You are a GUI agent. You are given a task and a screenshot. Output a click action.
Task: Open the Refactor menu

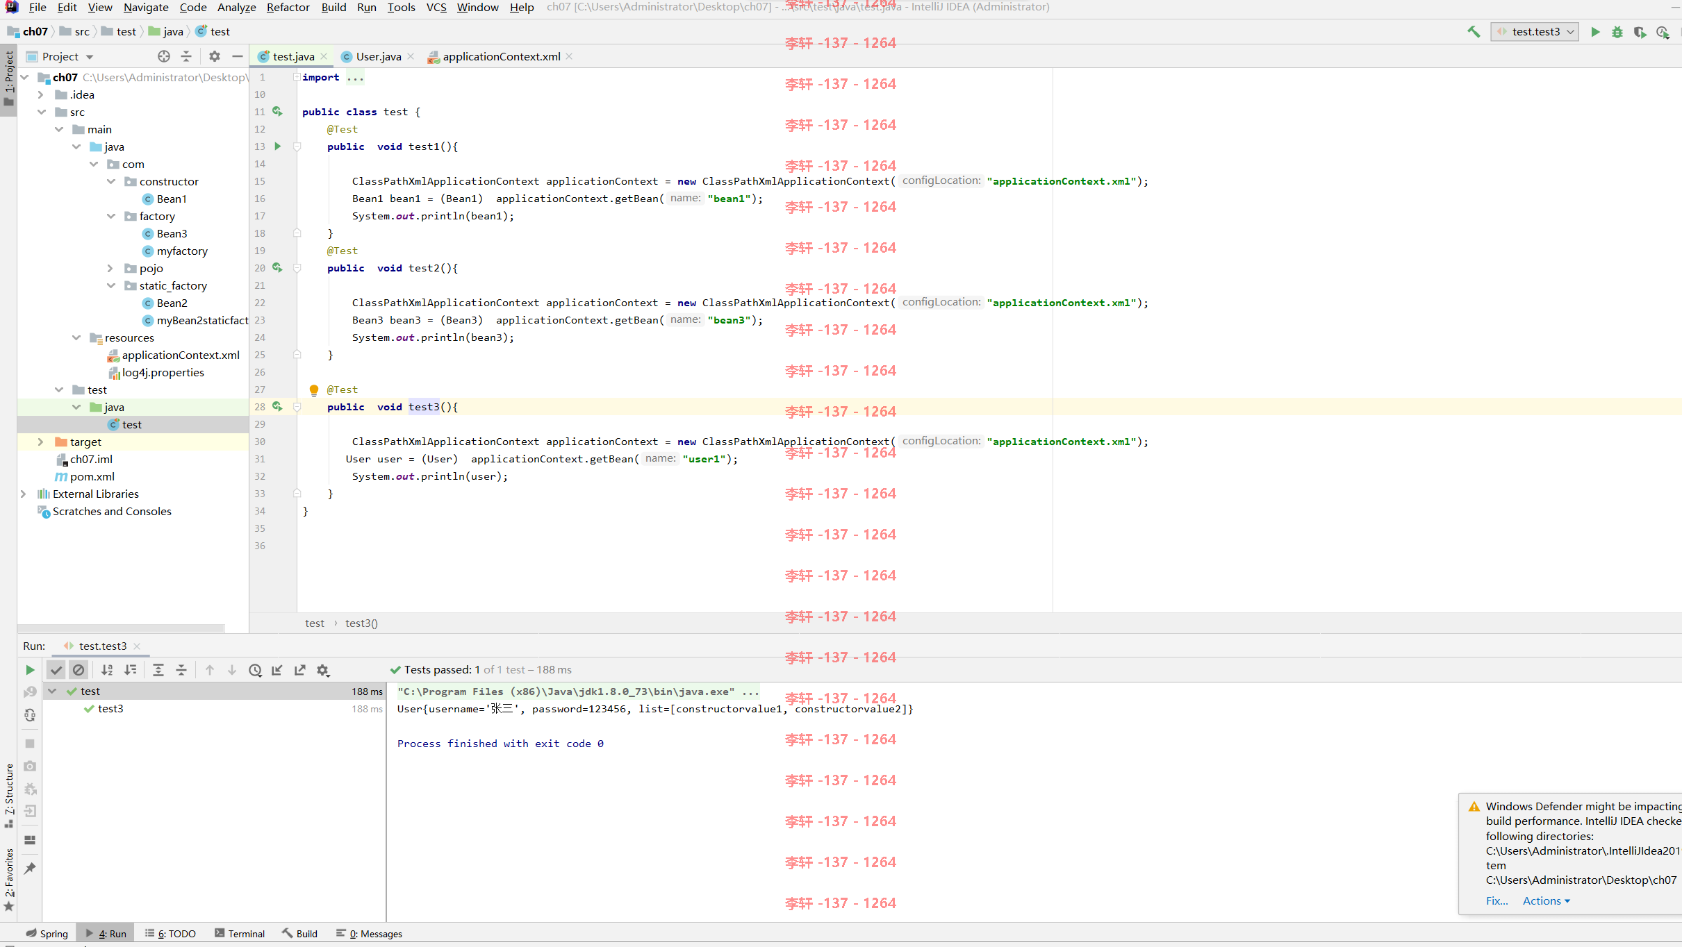[x=288, y=7]
